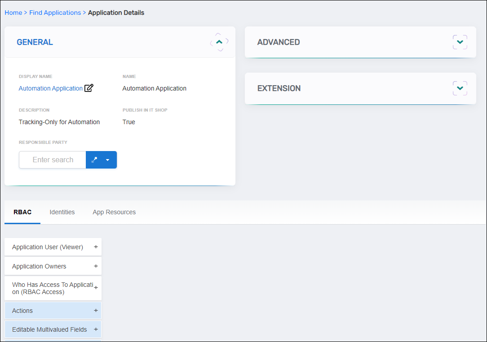The height and width of the screenshot is (342, 487).
Task: Switch to the App Resources tab
Action: tap(114, 212)
